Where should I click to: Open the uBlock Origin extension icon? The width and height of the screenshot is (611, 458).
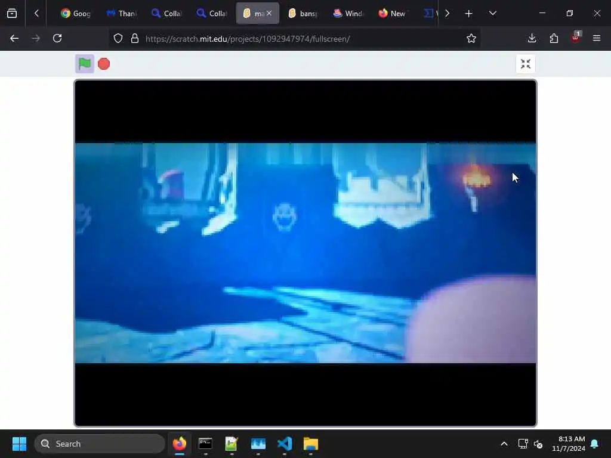(x=576, y=38)
